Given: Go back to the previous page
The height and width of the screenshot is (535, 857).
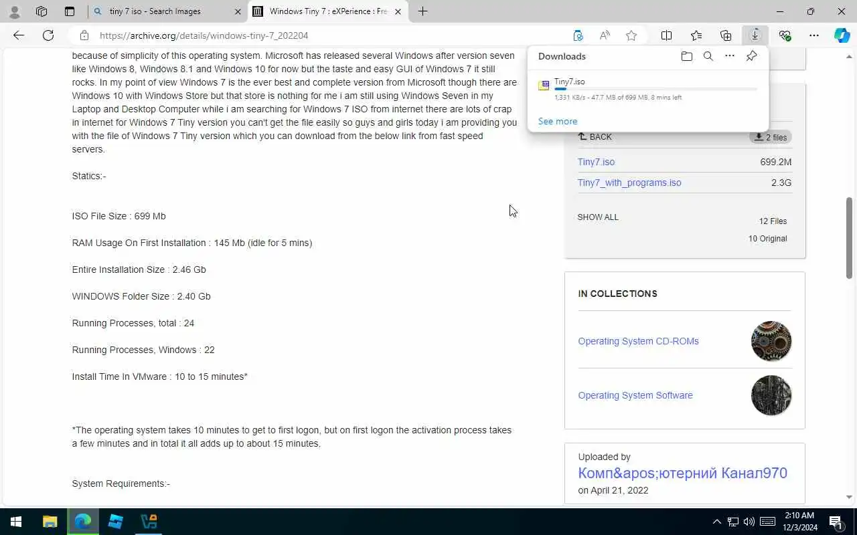Looking at the screenshot, I should 19,35.
